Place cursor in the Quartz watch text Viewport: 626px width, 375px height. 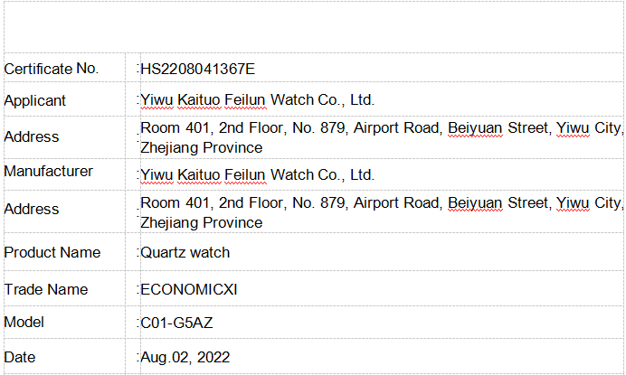click(x=185, y=253)
